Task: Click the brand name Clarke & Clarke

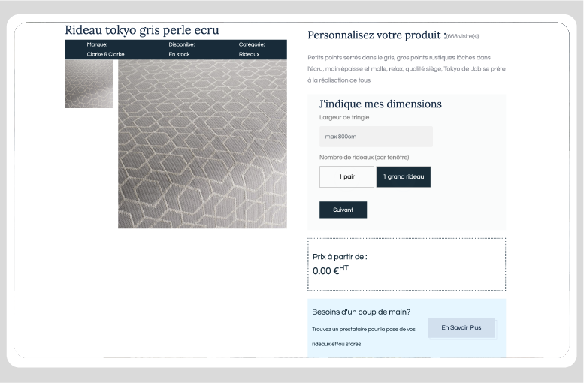Action: point(105,54)
